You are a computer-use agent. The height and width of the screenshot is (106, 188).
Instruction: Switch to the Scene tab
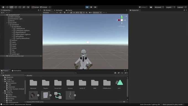tap(47, 10)
